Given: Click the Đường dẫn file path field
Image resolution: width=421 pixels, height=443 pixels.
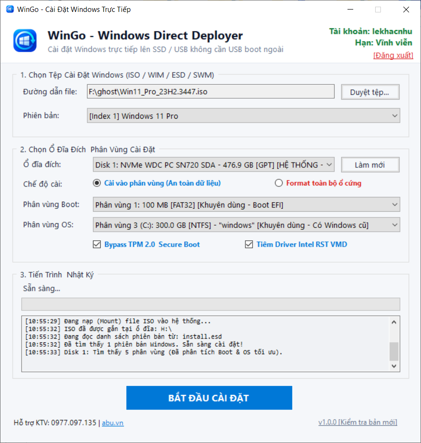Looking at the screenshot, I should pyautogui.click(x=210, y=92).
